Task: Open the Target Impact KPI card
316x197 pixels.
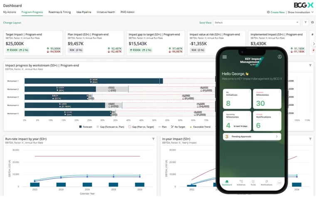Action: [33, 43]
